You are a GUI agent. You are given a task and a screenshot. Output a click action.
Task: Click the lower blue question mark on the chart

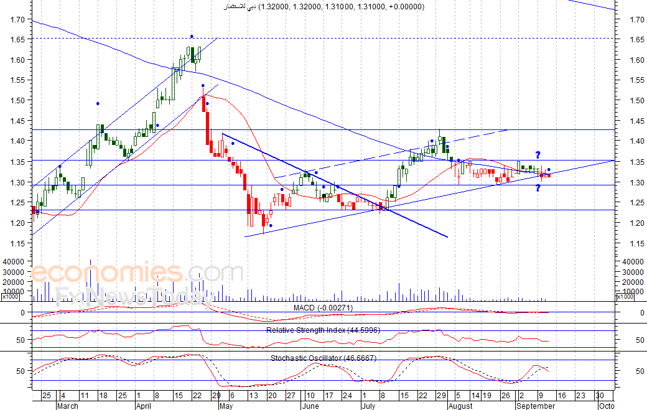(538, 189)
